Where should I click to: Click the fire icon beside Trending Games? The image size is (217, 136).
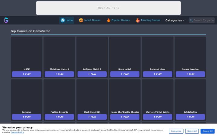click(x=138, y=20)
